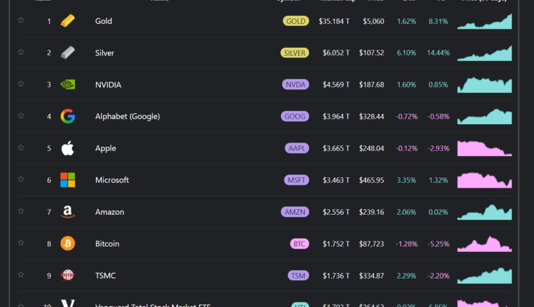Screen dimensions: 534x307
Task: Click the Microsoft logo icon
Action: point(68,180)
